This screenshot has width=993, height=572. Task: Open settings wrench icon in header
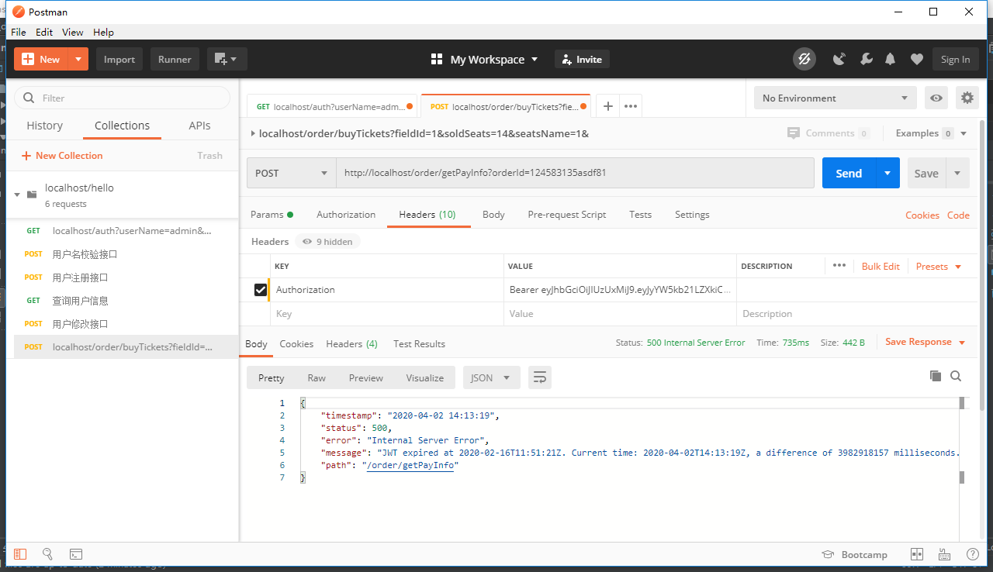tap(867, 59)
